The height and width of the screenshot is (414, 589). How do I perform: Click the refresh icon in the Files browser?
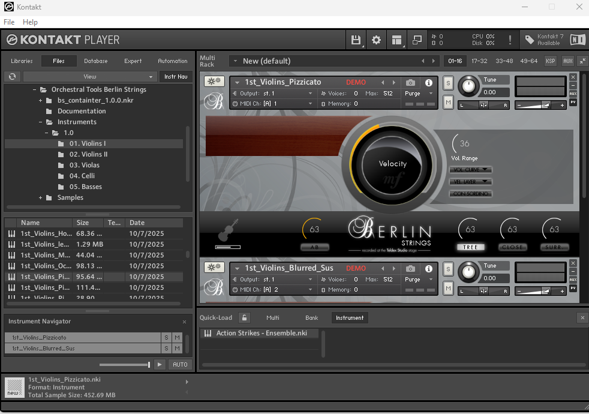[12, 77]
